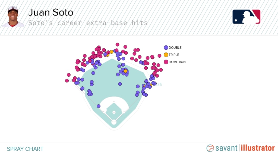Open the savant wordmark link
The height and width of the screenshot is (156, 278).
227,148
